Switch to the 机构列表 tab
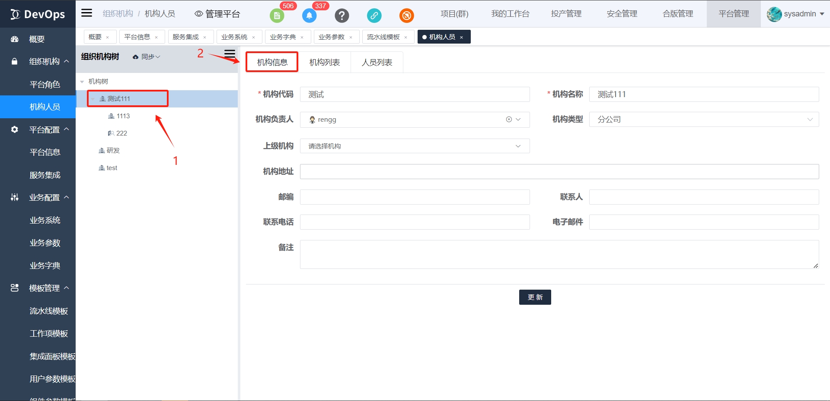This screenshot has width=830, height=401. 324,63
